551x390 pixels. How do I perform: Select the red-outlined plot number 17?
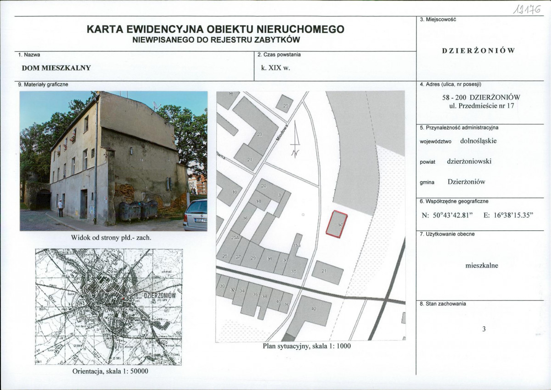[336, 223]
